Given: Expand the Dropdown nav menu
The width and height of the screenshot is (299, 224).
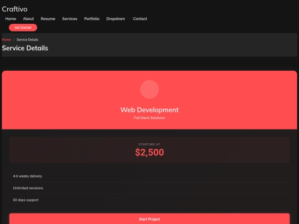Looking at the screenshot, I should tap(116, 19).
